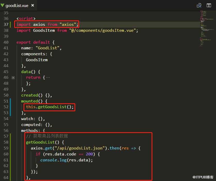This screenshot has height=181, width=216.
Task: Click the data() function declaration
Action: tap(31, 72)
